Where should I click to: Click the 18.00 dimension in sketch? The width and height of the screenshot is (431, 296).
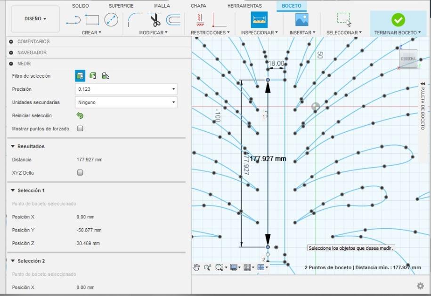(276, 64)
